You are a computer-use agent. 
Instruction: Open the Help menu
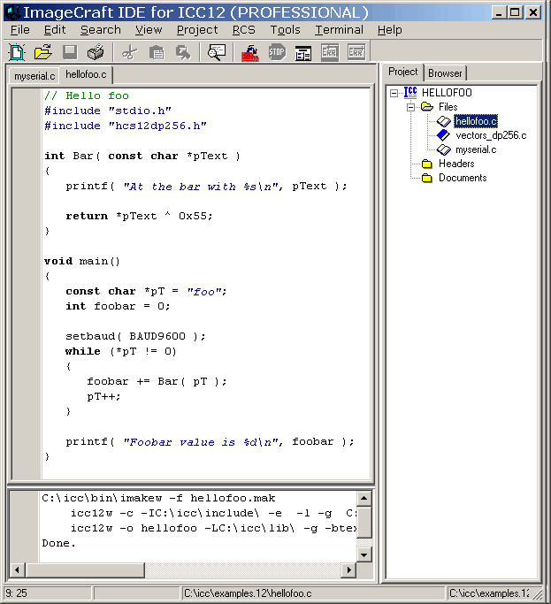389,30
